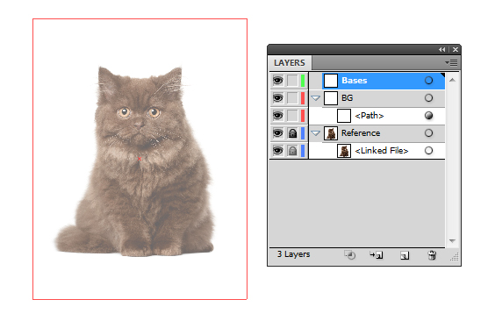
Task: Collapse the BG layer triangle
Action: click(316, 98)
